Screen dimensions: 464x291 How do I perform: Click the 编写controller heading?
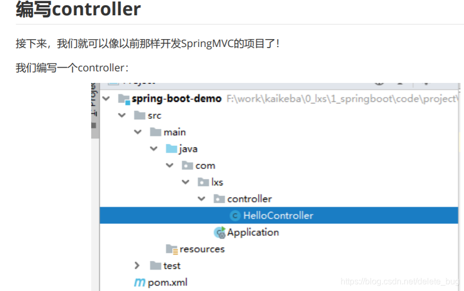(78, 9)
